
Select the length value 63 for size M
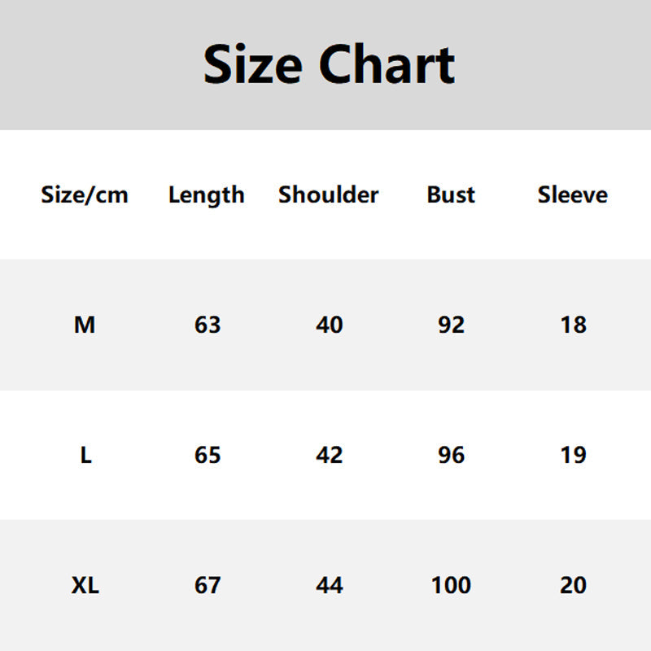click(x=208, y=325)
